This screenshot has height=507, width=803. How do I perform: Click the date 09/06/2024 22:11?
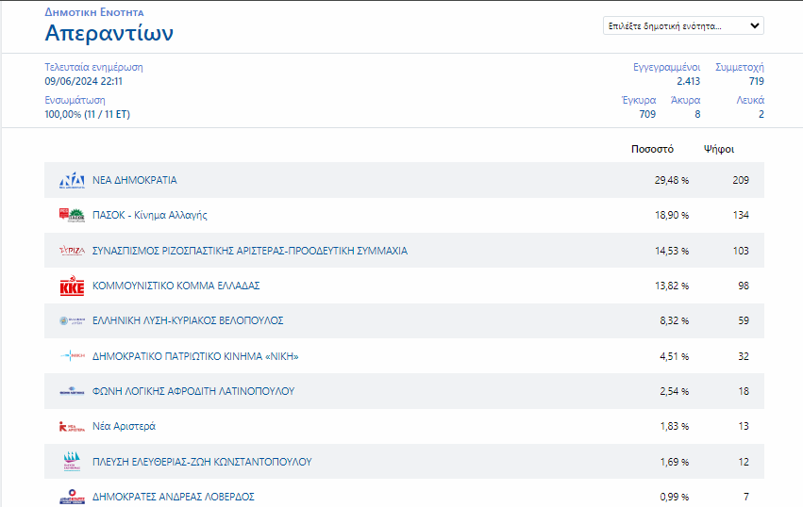point(83,81)
